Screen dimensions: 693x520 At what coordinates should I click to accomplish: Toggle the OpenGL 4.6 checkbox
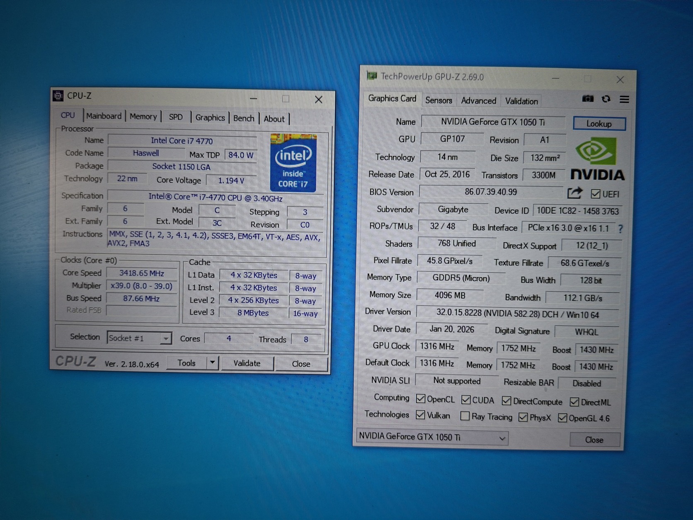coord(562,418)
